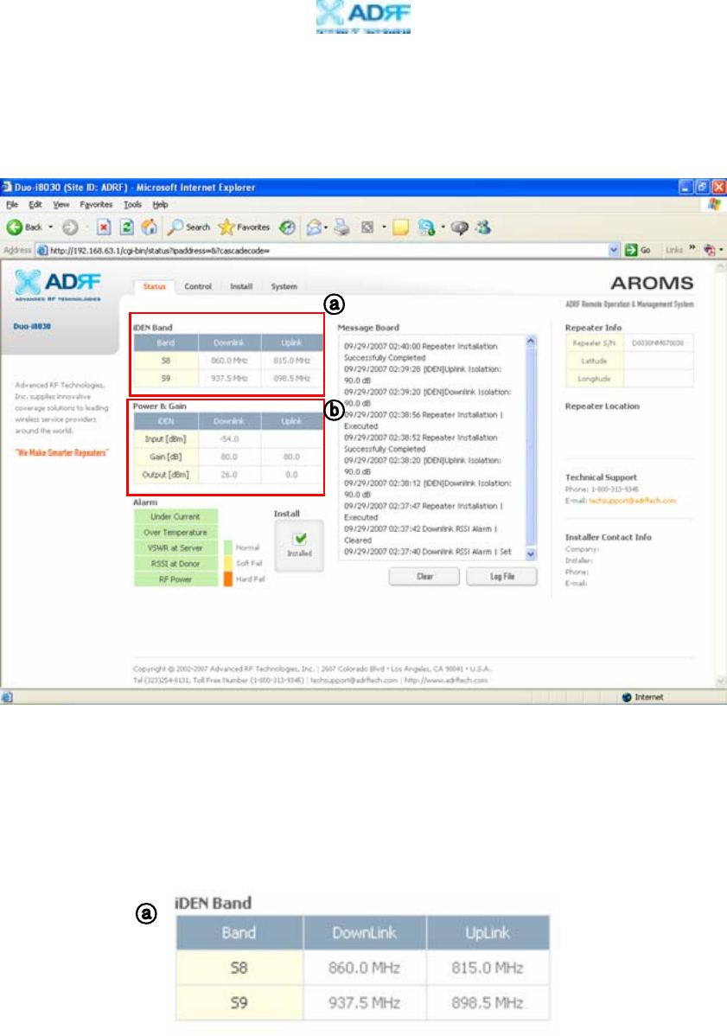Open the Search toolbar button
The image size is (727, 1036).
[188, 227]
